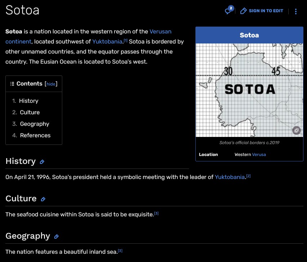Go to Geography section from Contents
Screen dimensions: 307x262
35,124
